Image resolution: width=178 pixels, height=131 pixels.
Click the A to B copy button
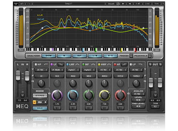click(138, 4)
